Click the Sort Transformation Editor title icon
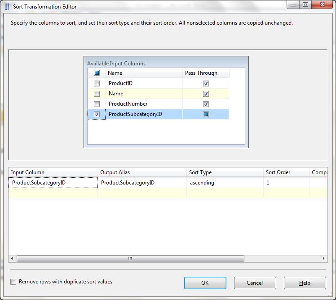The height and width of the screenshot is (300, 336). tap(7, 7)
